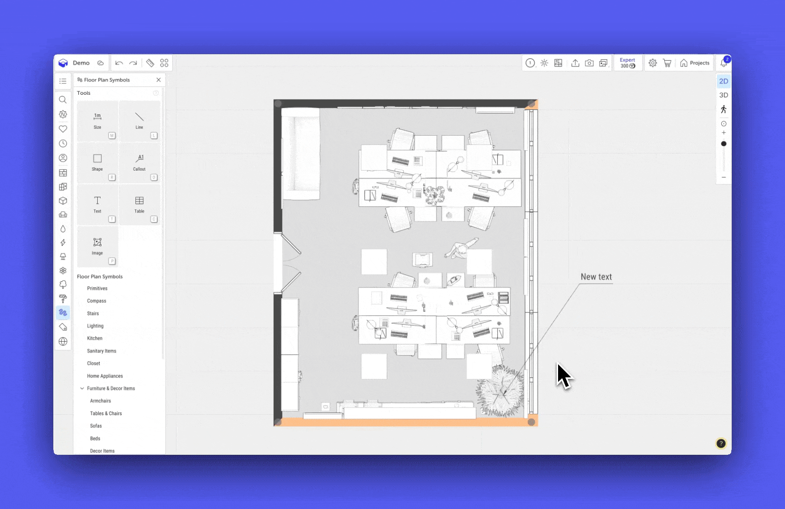Open the Sofas subcategory

(x=96, y=426)
